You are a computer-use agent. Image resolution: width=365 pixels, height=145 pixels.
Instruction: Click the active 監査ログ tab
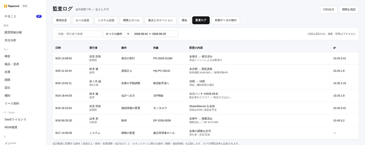pyautogui.click(x=201, y=20)
